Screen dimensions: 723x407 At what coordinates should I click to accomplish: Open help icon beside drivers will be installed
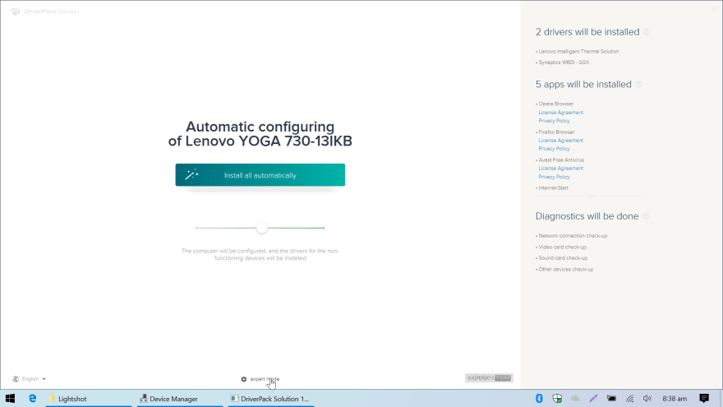(x=647, y=32)
